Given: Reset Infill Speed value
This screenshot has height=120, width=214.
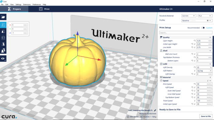Looking at the screenshot, I should (x=192, y=87).
